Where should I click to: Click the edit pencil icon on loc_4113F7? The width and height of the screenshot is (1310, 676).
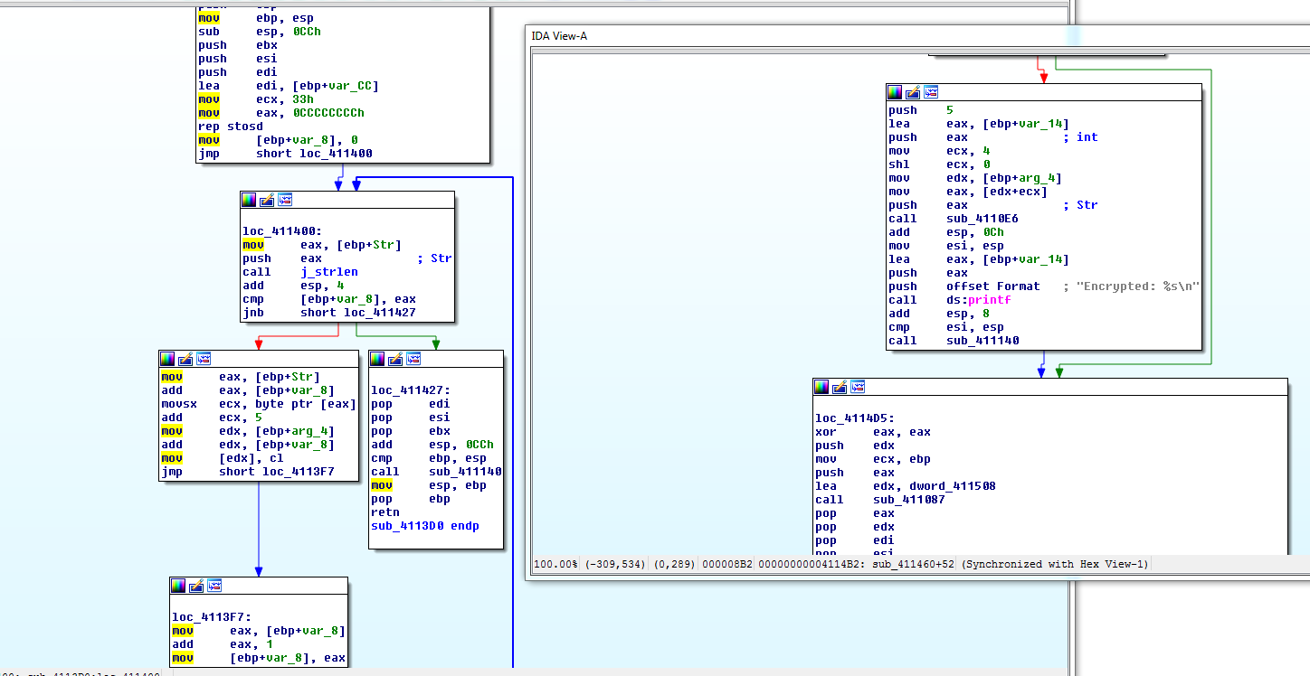(196, 586)
